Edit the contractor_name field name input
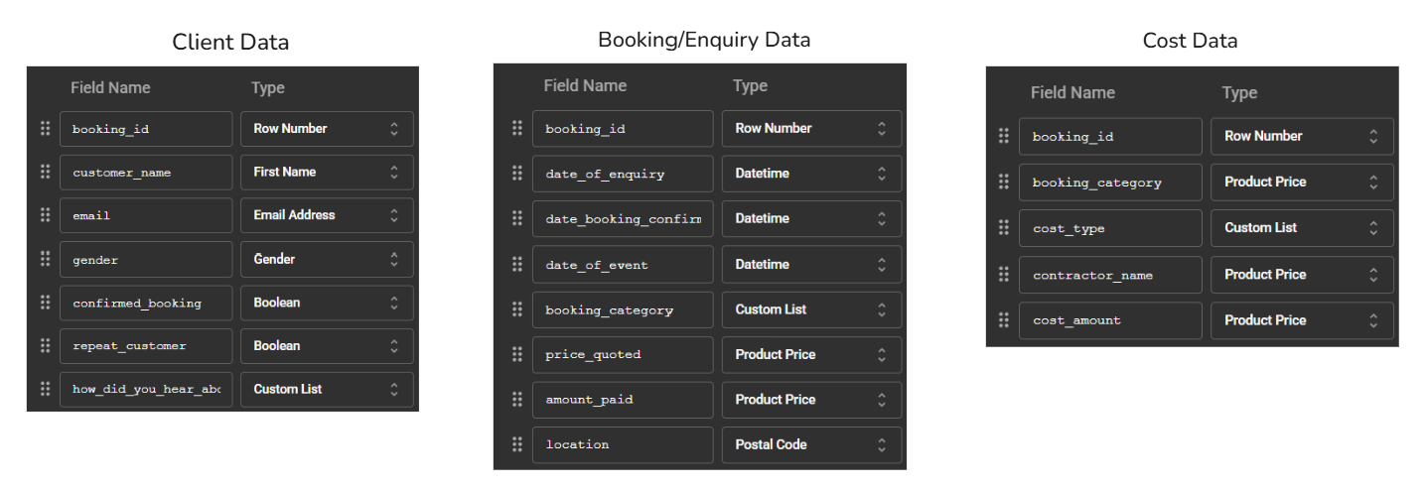This screenshot has height=491, width=1426. [1110, 275]
